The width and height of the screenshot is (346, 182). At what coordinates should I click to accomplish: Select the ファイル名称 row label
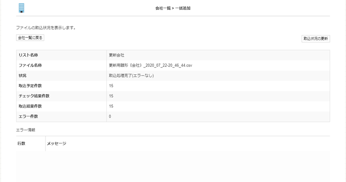pyautogui.click(x=30, y=65)
